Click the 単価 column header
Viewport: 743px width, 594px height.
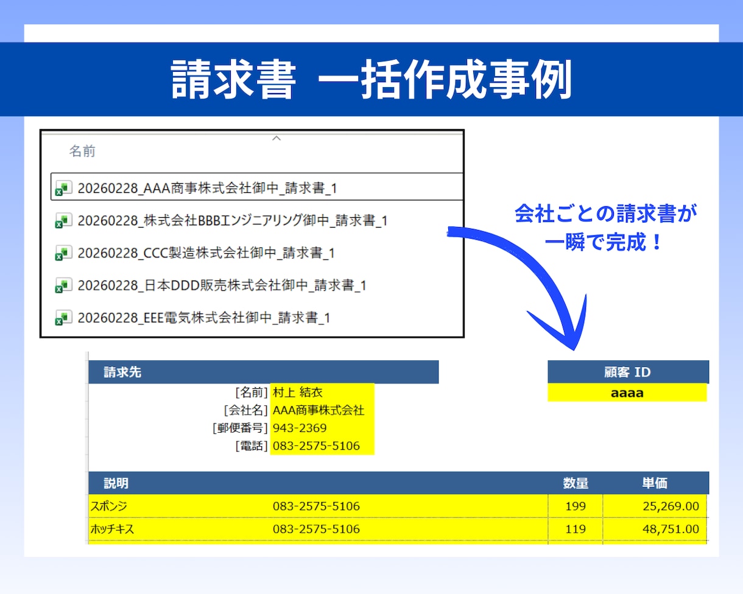(655, 483)
